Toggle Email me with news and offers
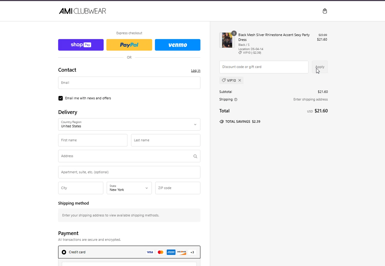385x266 pixels. click(x=61, y=98)
